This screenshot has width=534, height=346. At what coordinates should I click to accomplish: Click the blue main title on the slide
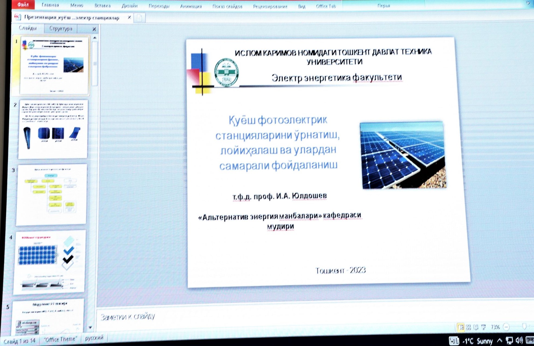pos(278,143)
